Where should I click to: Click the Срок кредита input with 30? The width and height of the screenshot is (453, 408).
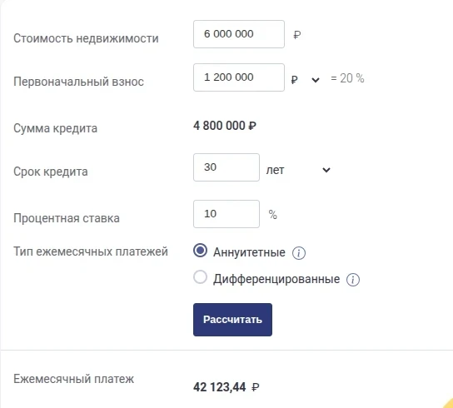pos(226,167)
